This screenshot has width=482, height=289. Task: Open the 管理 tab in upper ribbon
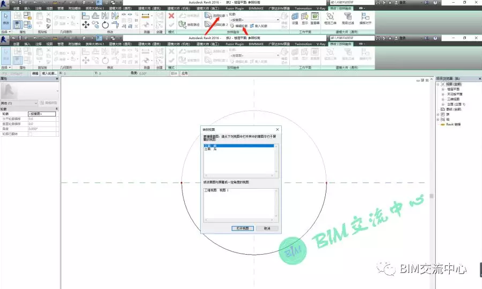point(60,9)
